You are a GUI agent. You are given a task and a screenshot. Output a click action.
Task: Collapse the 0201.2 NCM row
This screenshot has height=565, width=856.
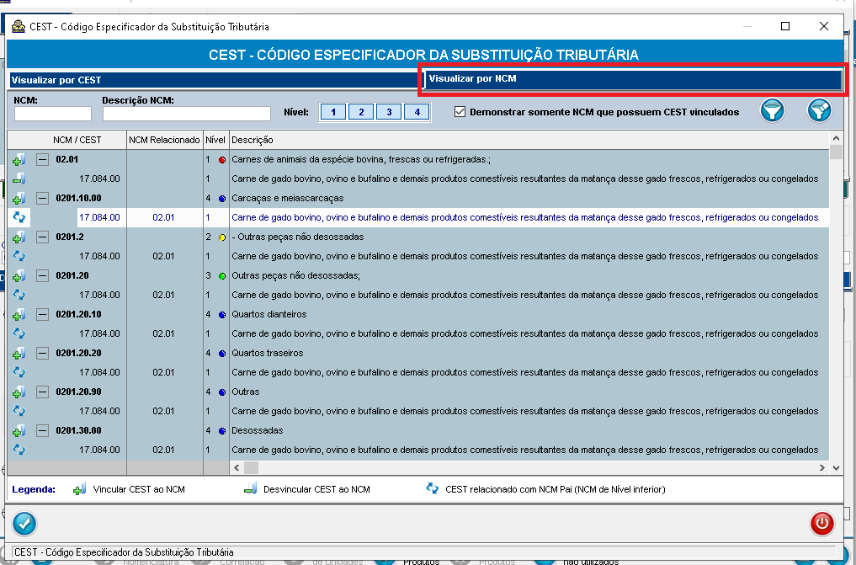click(x=43, y=237)
